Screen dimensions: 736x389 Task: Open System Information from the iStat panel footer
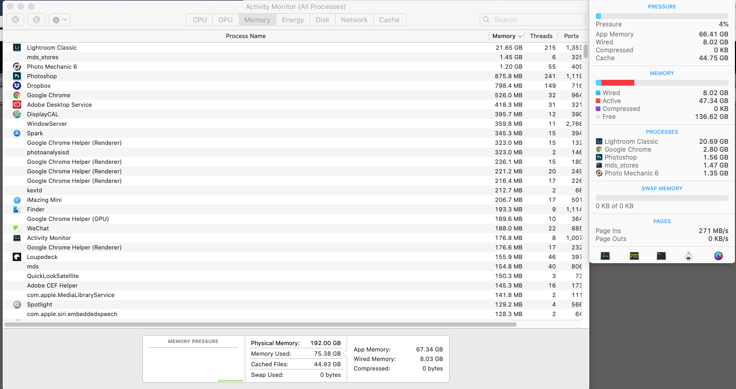pyautogui.click(x=688, y=256)
